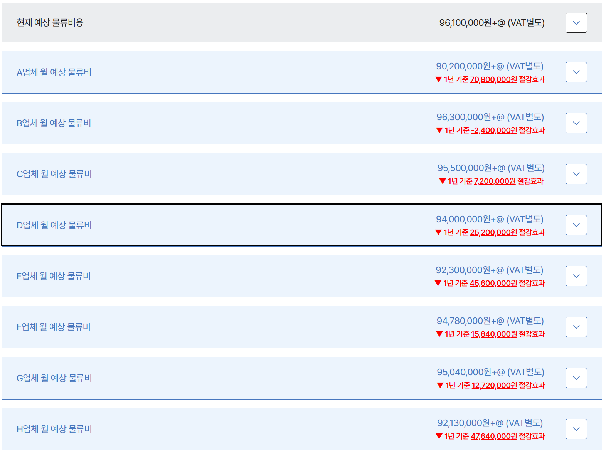Open the H업체 row chevron button
Viewport: 606px width, 455px height.
point(576,429)
